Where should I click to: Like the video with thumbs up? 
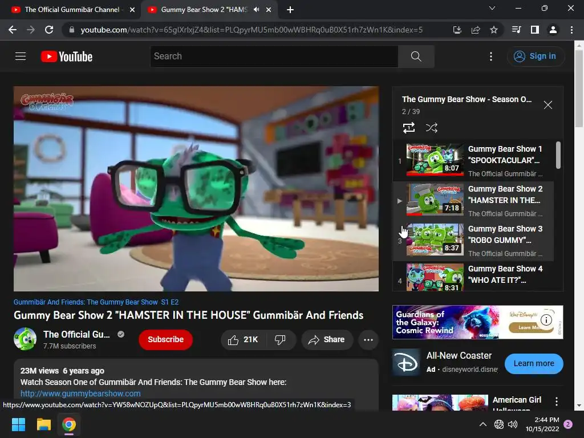tap(244, 340)
